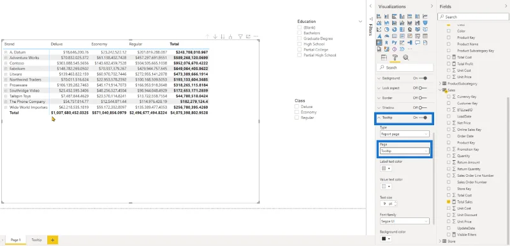510x246 pixels.
Task: Toggle the Shadow format switch
Action: click(423, 107)
